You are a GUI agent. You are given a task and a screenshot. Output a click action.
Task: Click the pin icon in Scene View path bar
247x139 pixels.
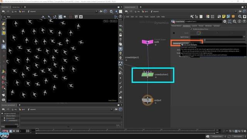click(101, 11)
